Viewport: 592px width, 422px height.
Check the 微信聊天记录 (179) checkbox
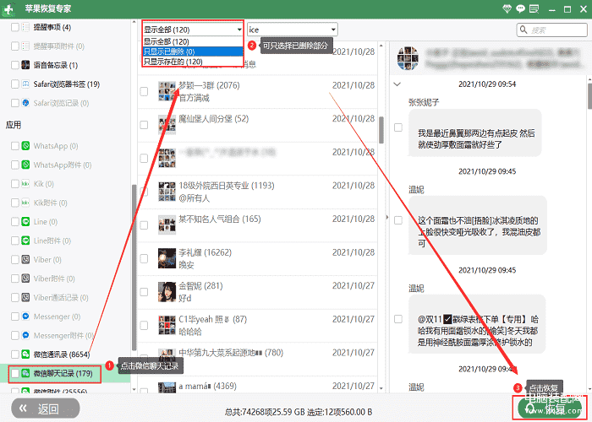15,373
